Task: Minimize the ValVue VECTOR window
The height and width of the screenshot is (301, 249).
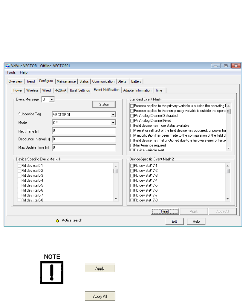Action: tap(216, 66)
